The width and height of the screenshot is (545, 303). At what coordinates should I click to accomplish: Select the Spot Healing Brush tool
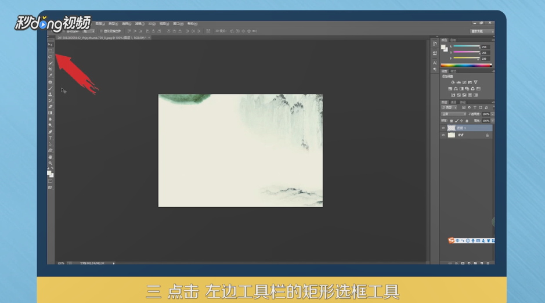50,82
